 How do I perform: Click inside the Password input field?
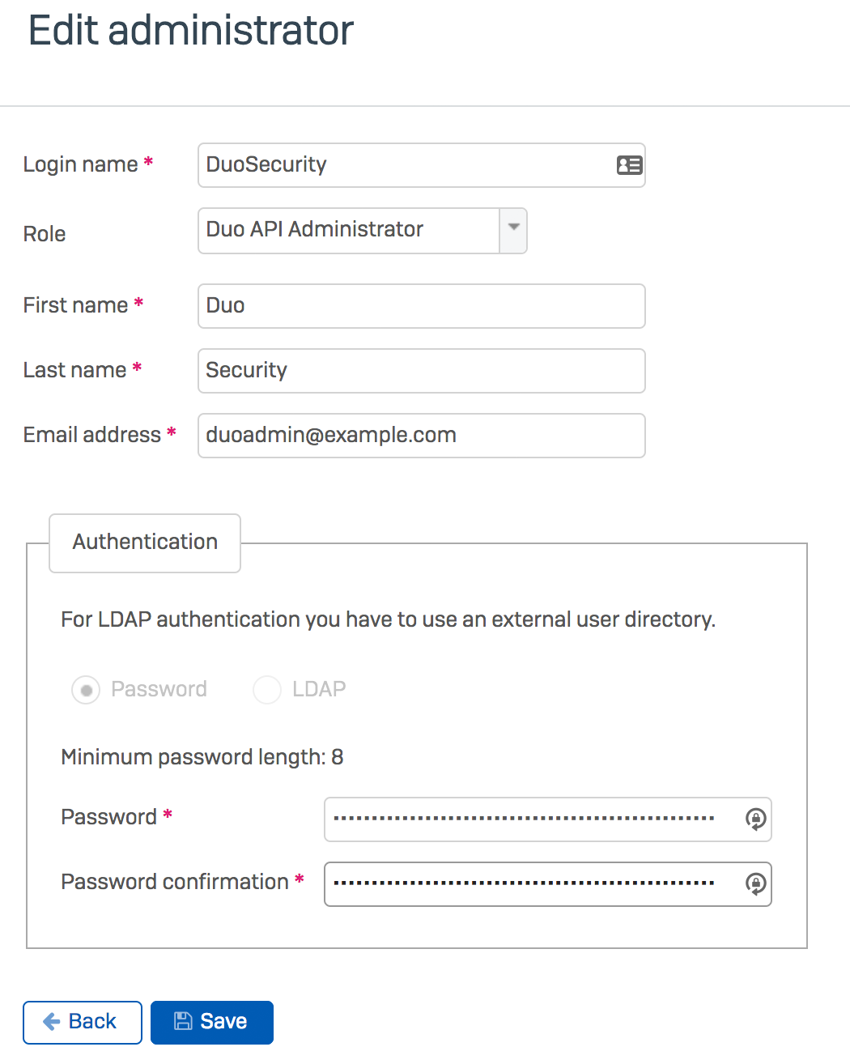click(534, 819)
